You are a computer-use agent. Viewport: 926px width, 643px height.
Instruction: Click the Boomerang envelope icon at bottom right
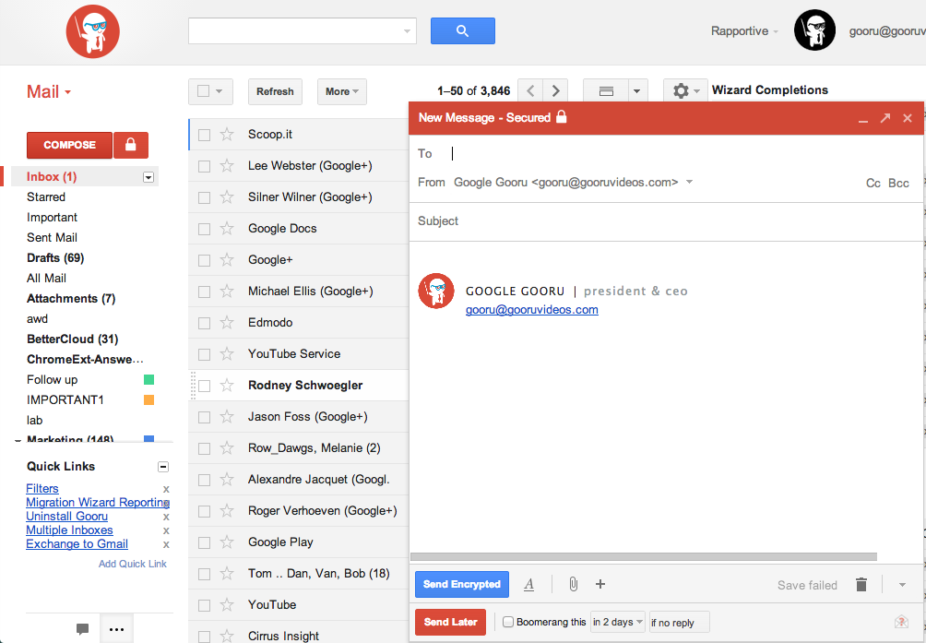(901, 622)
